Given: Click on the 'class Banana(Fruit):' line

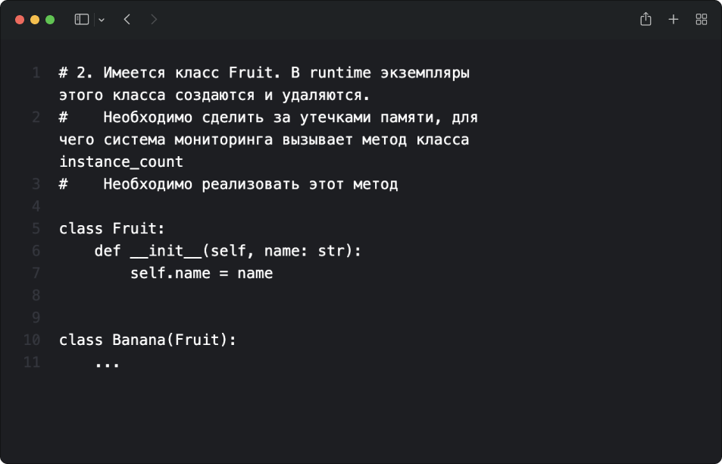Looking at the screenshot, I should point(148,340).
